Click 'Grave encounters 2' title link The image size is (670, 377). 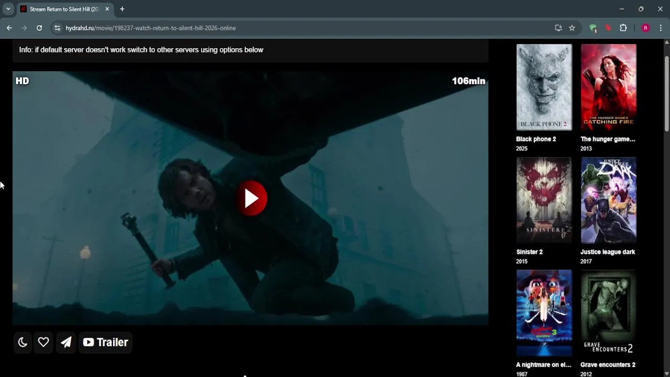(608, 364)
